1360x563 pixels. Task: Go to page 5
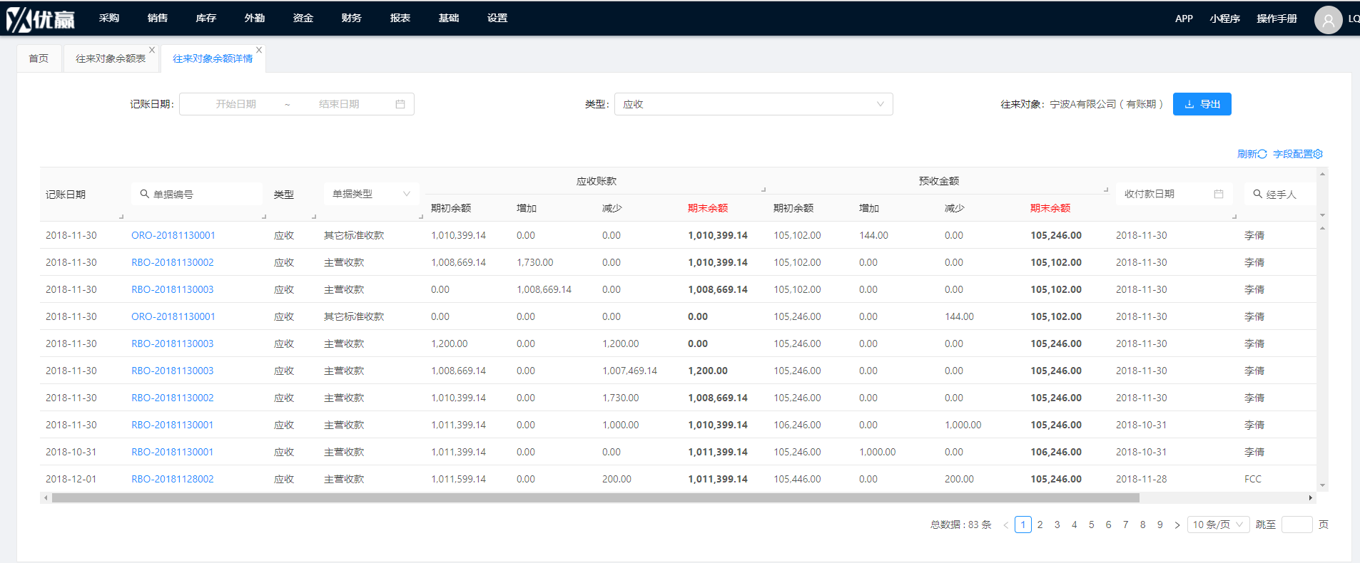click(1092, 525)
